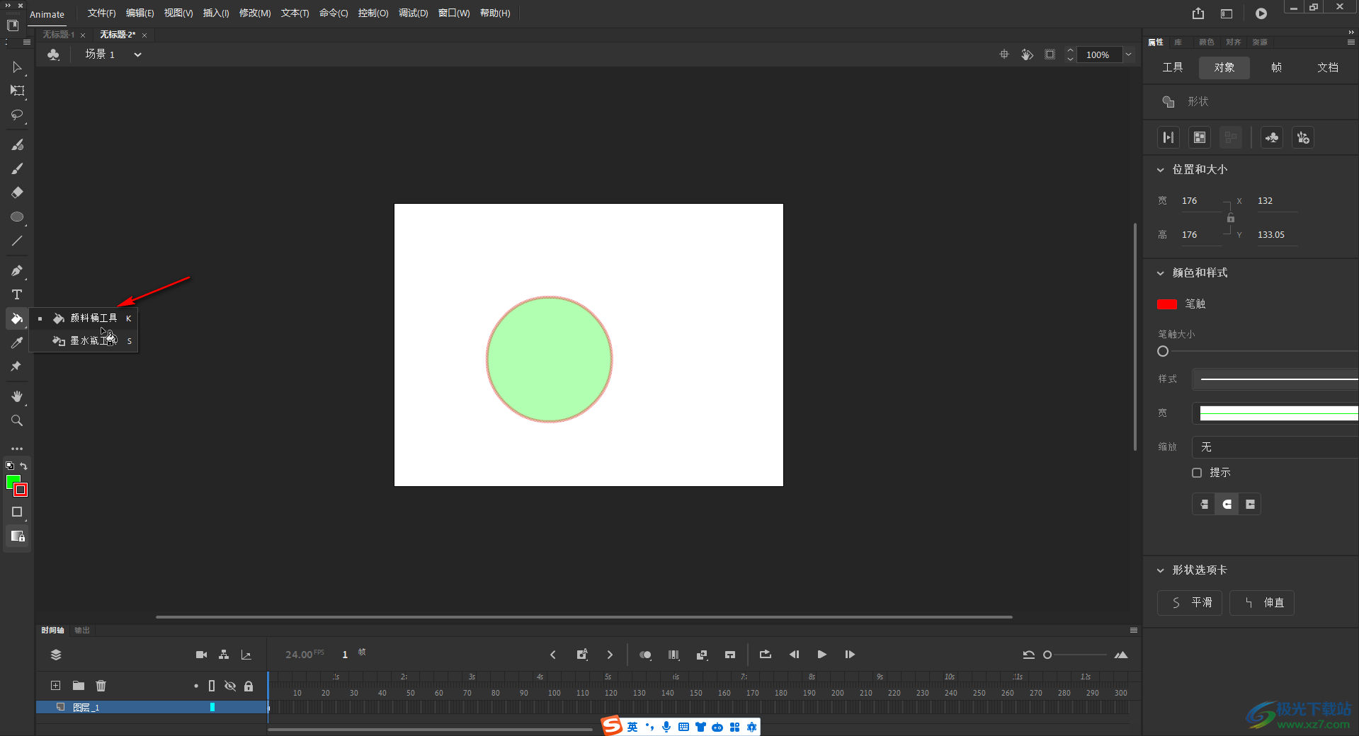Open the stroke 宽 width profile dropdown
The height and width of the screenshot is (736, 1359).
pos(1275,413)
